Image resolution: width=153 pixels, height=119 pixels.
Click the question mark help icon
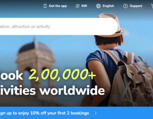126,6
